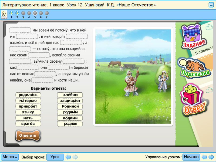Pick the answer word «хлебом»
The height and width of the screenshot is (162, 216).
click(70, 95)
